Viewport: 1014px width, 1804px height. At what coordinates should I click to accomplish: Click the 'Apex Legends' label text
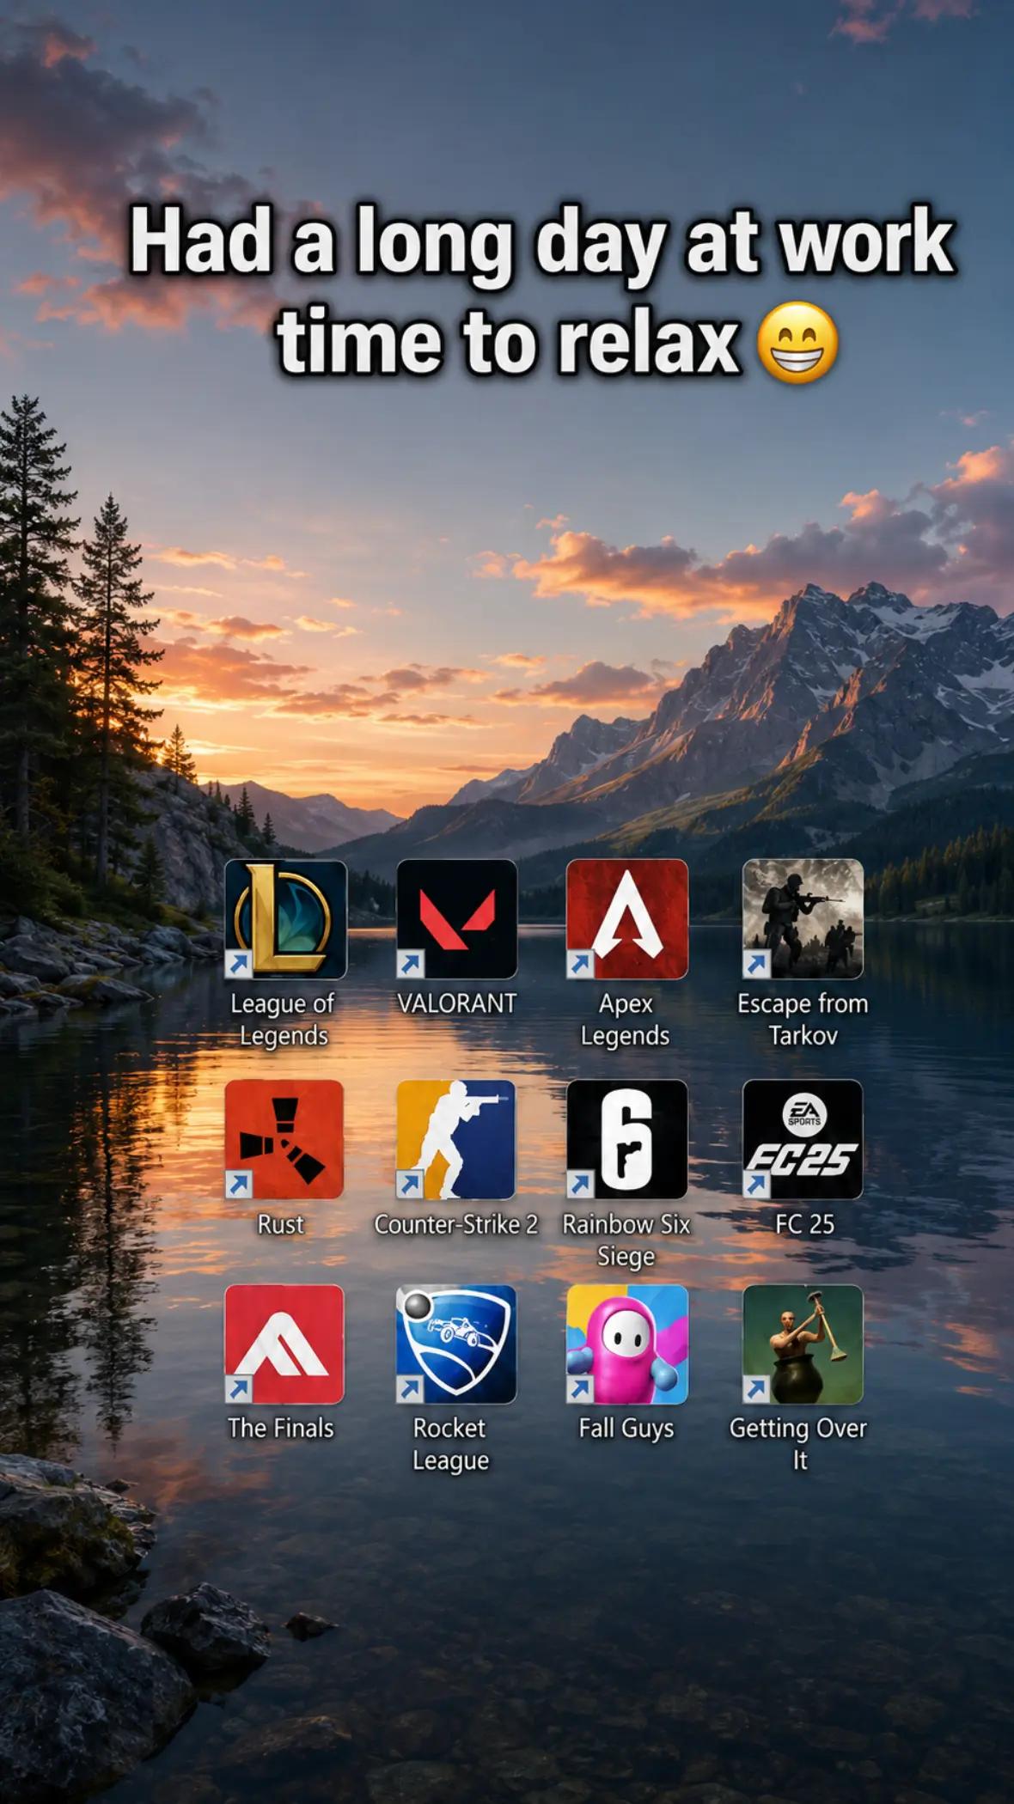(x=626, y=1020)
